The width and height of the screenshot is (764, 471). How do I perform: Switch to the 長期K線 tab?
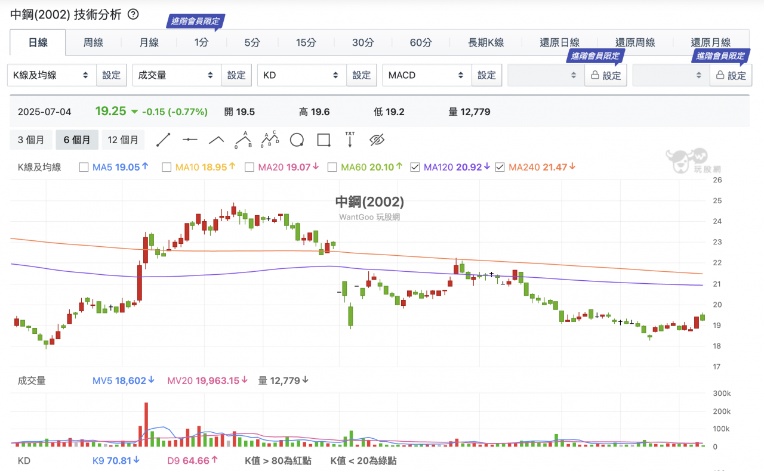(486, 42)
